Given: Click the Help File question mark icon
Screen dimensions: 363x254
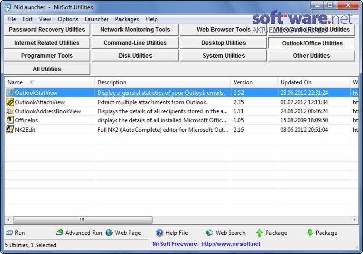Looking at the screenshot, I should (159, 233).
